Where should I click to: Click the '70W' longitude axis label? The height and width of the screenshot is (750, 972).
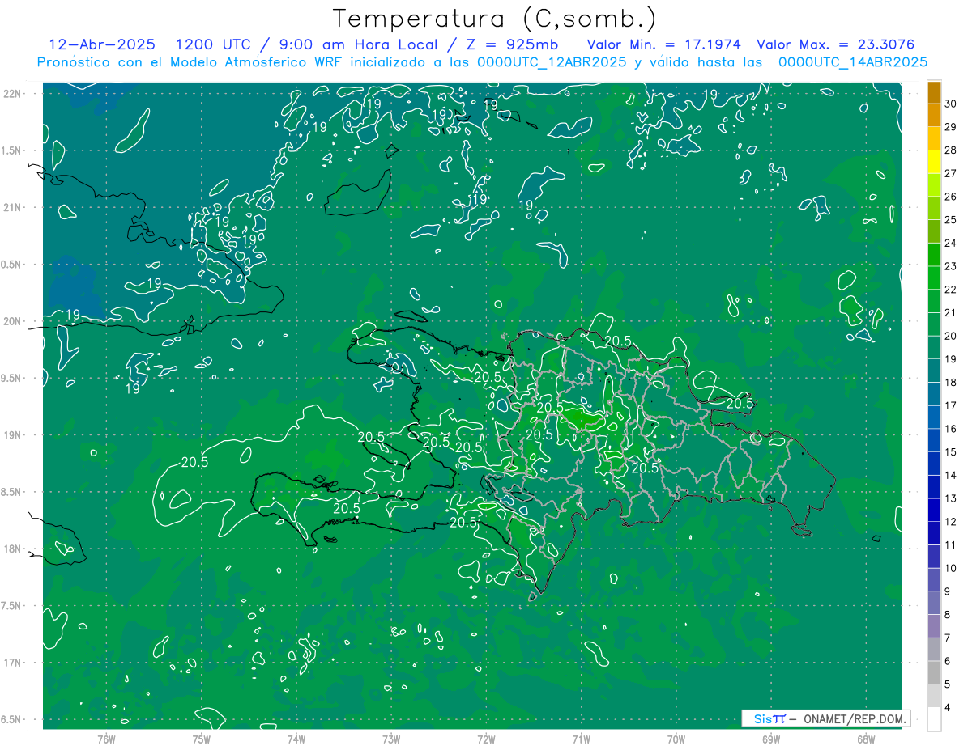(x=676, y=739)
